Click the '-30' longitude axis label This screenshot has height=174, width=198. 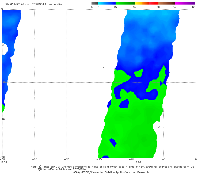pos(2,159)
